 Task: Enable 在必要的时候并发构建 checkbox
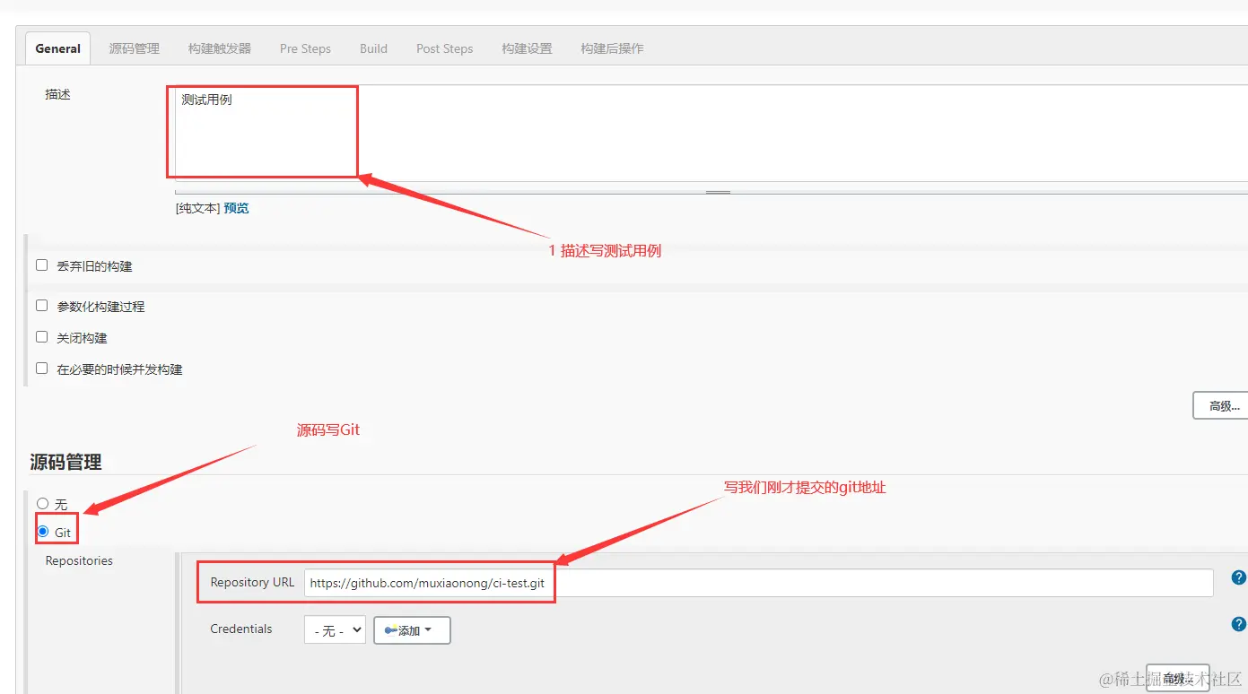click(41, 369)
